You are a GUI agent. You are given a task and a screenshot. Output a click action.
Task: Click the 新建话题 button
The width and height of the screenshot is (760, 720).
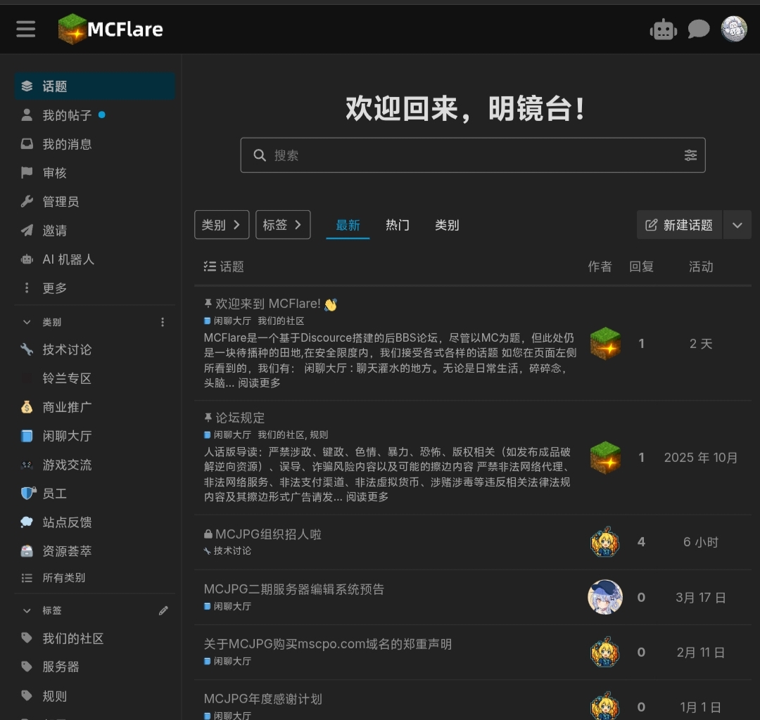pos(679,225)
